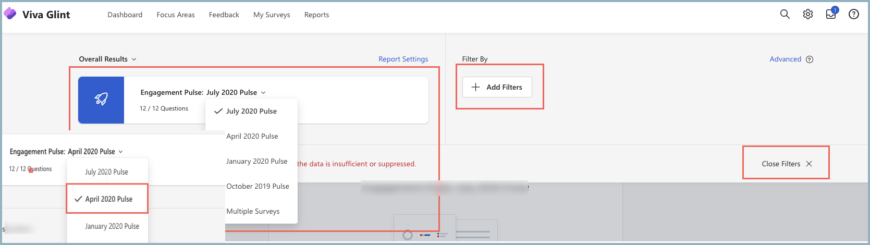Select October 2019 Pulse option

click(x=258, y=186)
